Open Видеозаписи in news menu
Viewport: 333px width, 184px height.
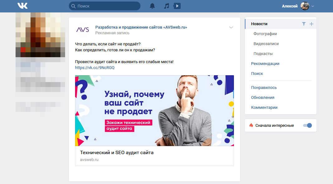[x=266, y=44]
